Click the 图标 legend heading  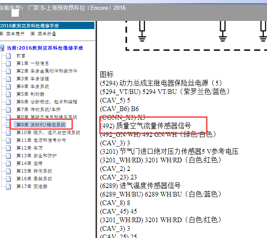tap(107, 74)
